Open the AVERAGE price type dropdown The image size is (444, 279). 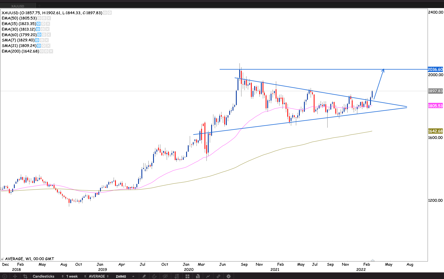[98, 276]
